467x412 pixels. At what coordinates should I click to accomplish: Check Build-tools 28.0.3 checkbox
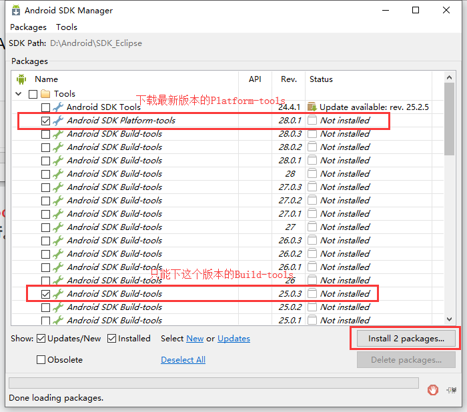pyautogui.click(x=45, y=134)
